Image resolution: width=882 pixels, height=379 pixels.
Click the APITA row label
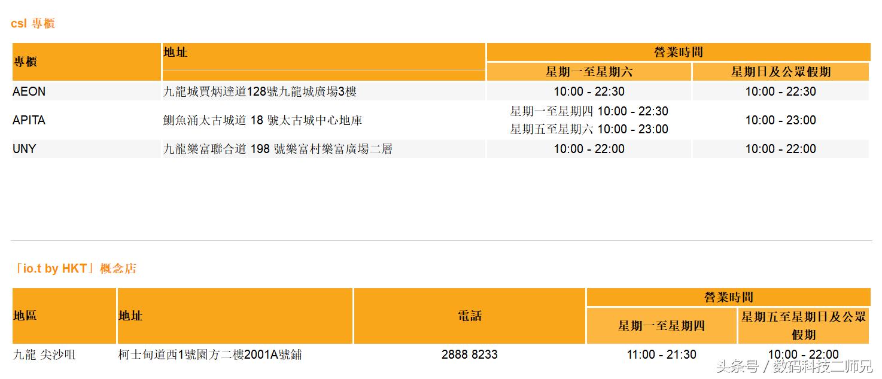point(29,120)
